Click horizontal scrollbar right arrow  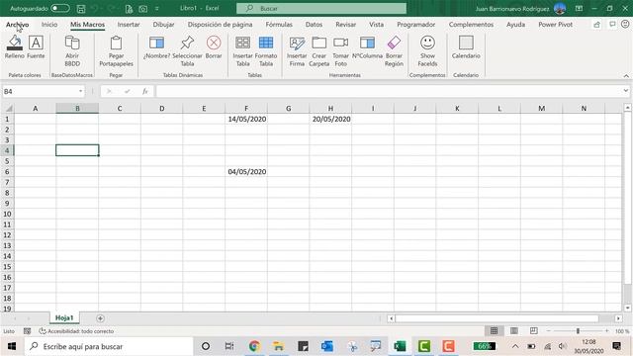(618, 318)
